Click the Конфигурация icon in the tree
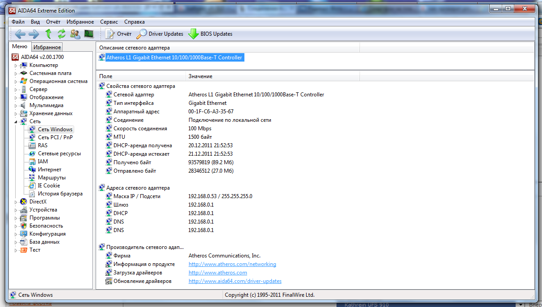 pyautogui.click(x=24, y=234)
